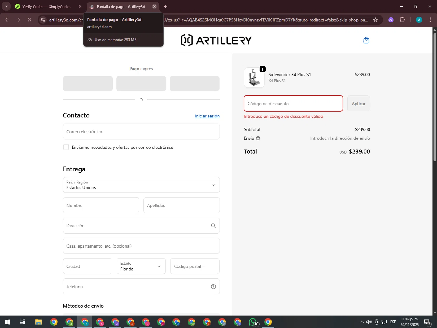Open the notification center icon
This screenshot has width=437, height=328.
pos(427,322)
